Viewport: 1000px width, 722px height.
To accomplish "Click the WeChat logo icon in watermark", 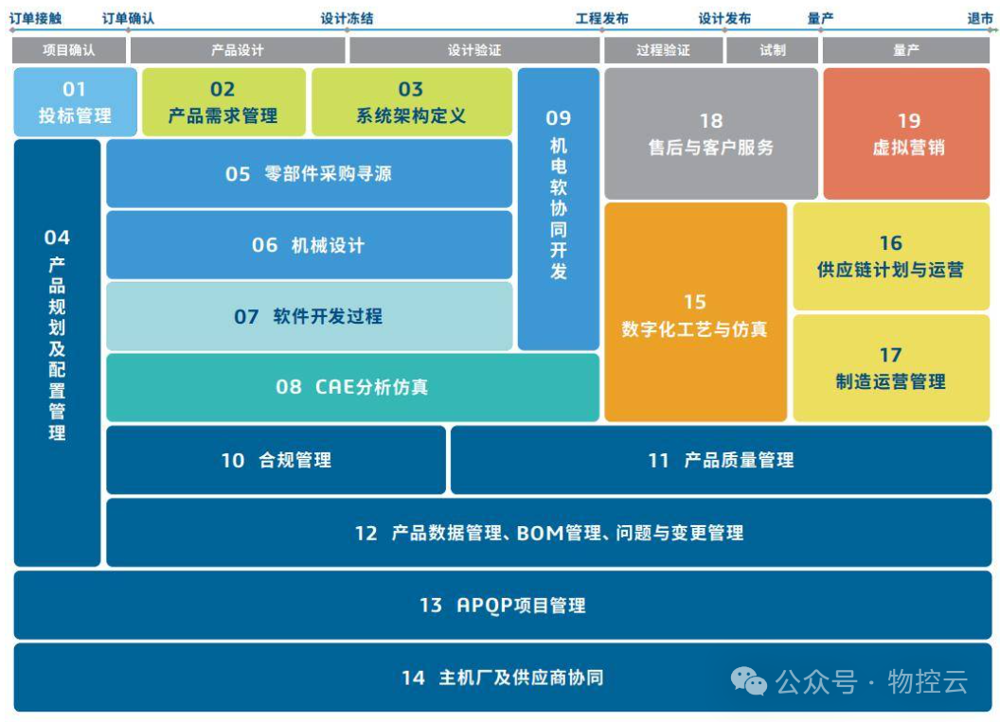I will (x=748, y=680).
